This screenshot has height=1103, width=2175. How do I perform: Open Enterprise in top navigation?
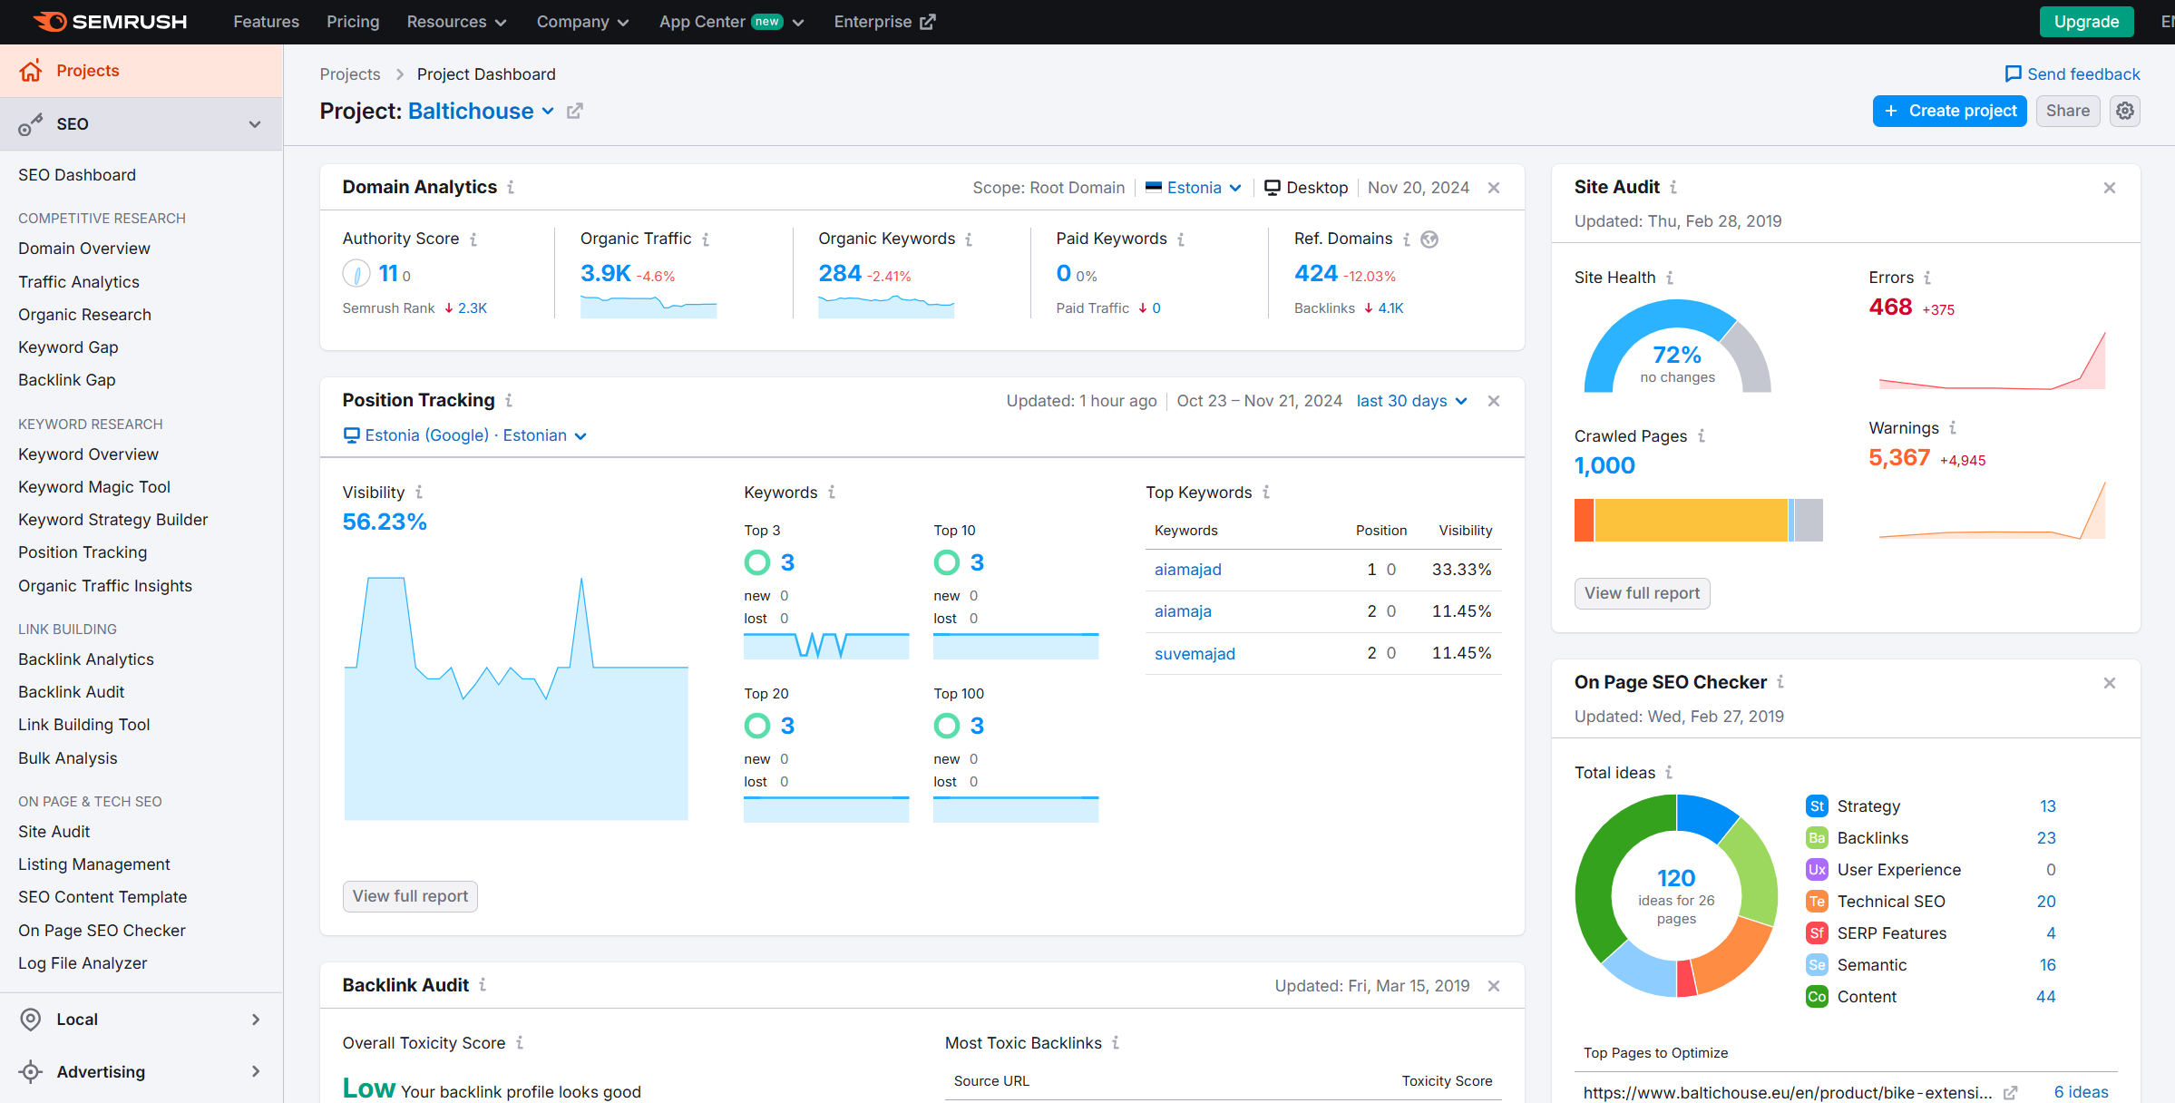[x=884, y=22]
